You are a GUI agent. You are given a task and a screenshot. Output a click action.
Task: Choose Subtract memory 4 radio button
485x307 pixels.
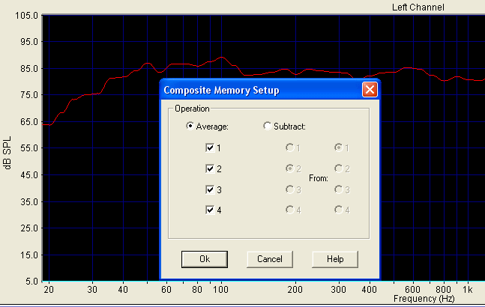tap(290, 210)
